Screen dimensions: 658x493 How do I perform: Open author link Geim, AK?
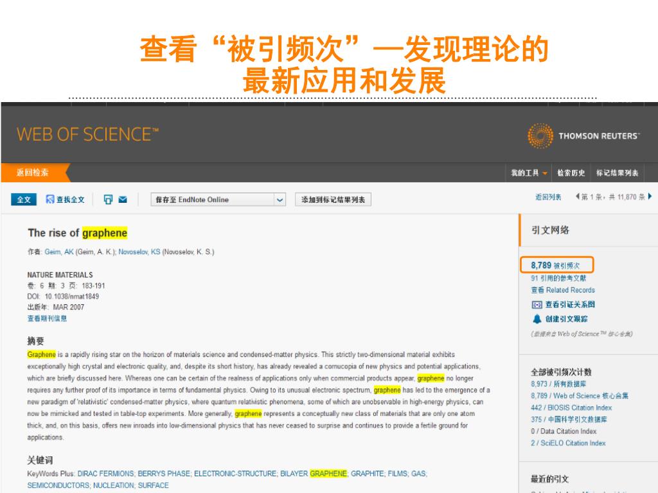coord(59,252)
